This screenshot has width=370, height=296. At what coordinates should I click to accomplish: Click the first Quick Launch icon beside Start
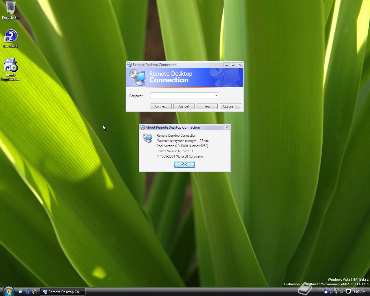pos(21,292)
